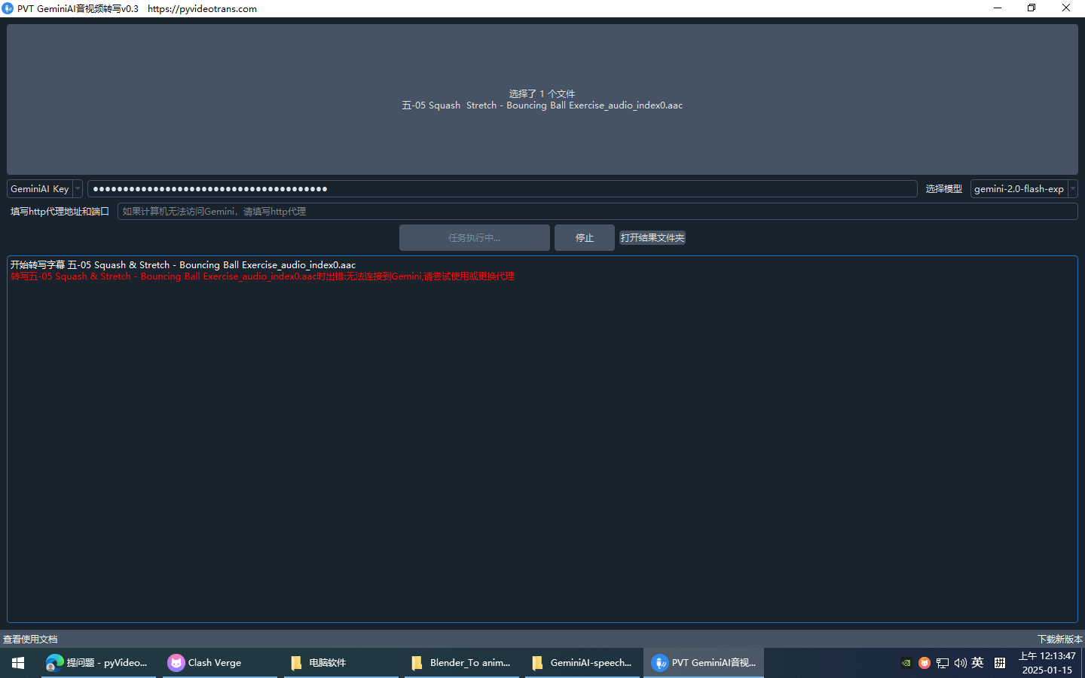Open the network status tray icon

pos(943,663)
